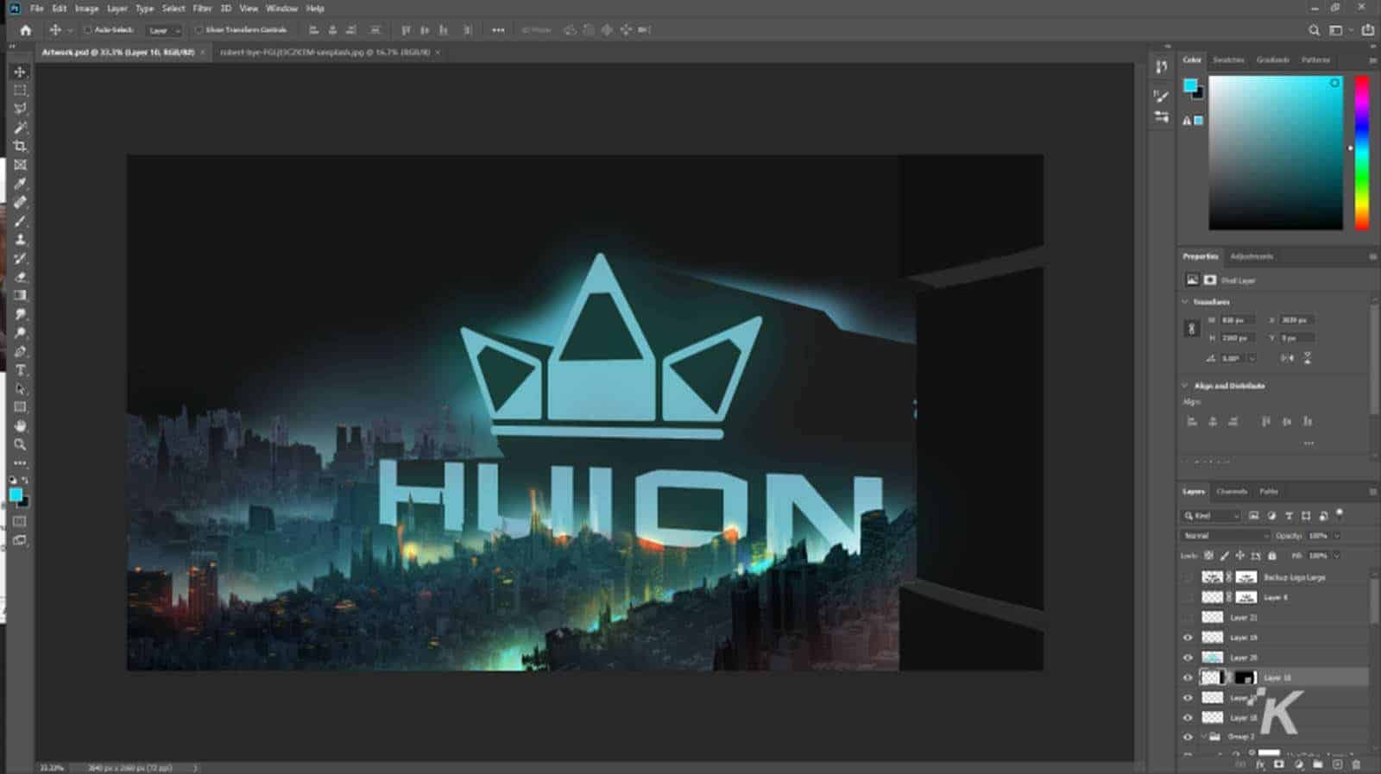The width and height of the screenshot is (1381, 774).
Task: Pick a color in the color field
Action: click(1275, 152)
